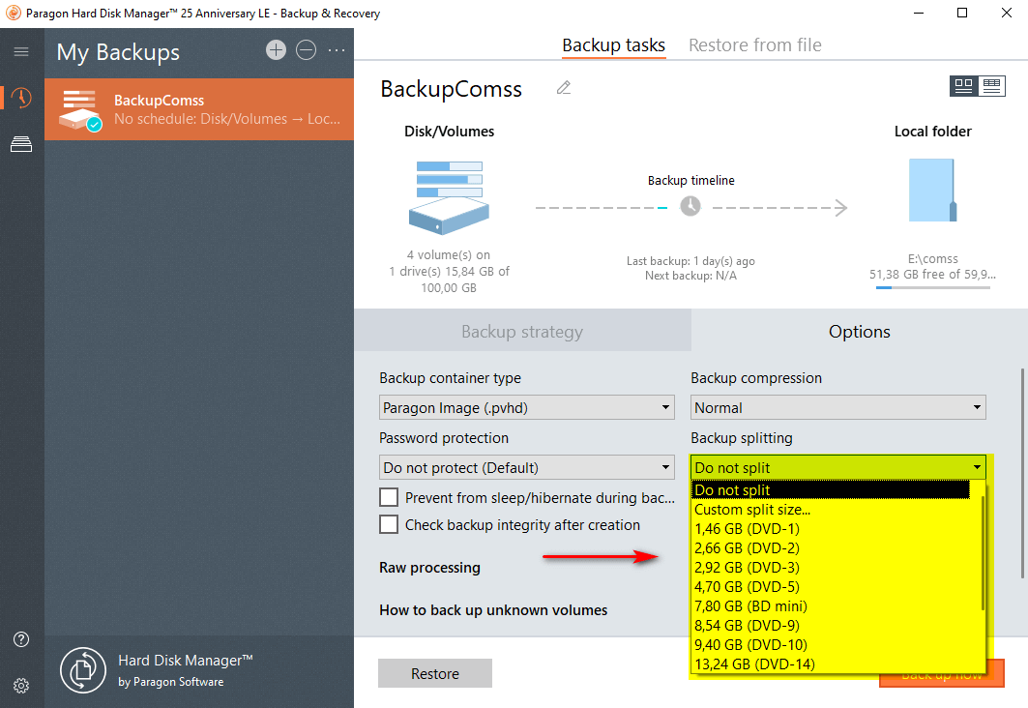1028x708 pixels.
Task: Remove the backup with minus icon
Action: click(307, 50)
